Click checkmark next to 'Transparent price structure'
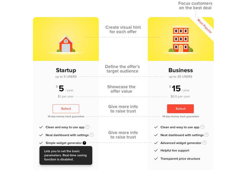Screen dimensions: 247x171 coord(156,159)
